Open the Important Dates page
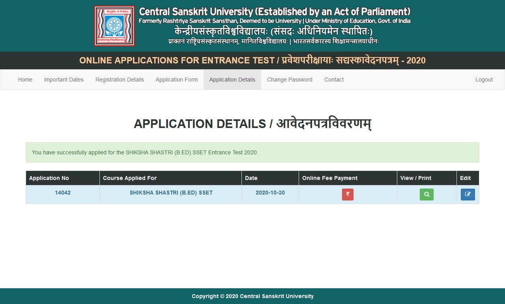The height and width of the screenshot is (304, 505). click(x=64, y=80)
